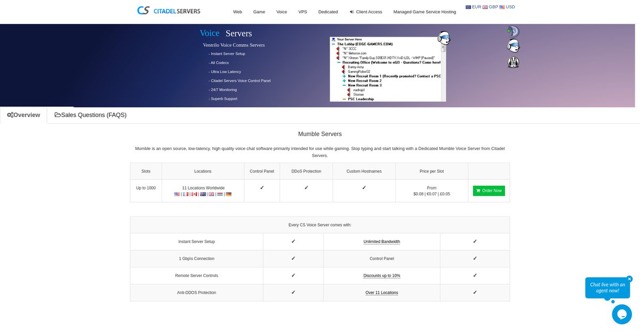Switch to Sales Questions (FAQS) tab
The height and width of the screenshot is (331, 640).
[91, 115]
